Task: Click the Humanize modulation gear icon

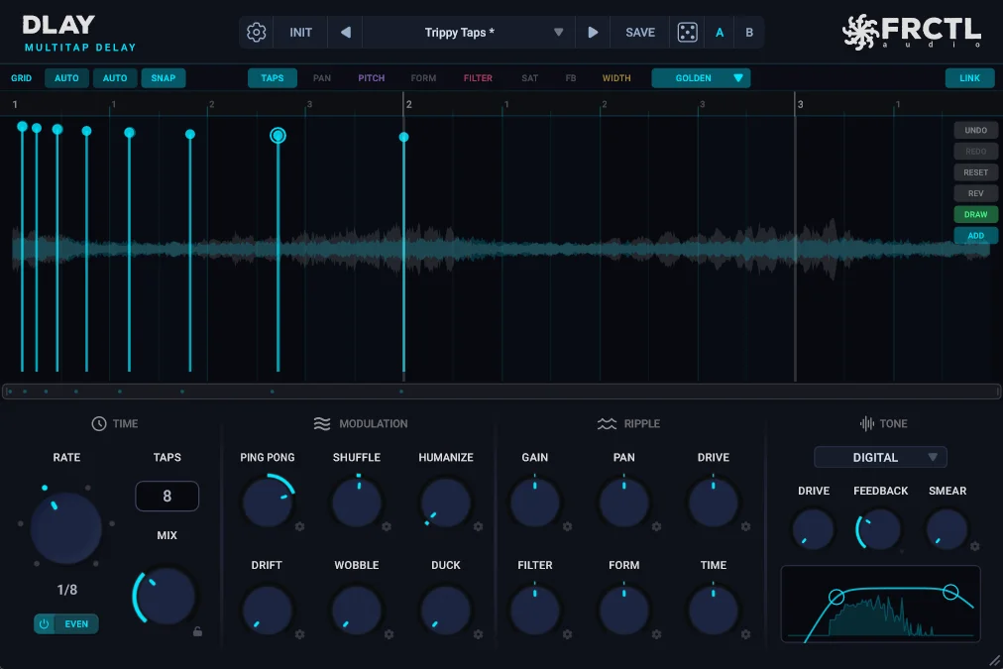Action: tap(478, 526)
